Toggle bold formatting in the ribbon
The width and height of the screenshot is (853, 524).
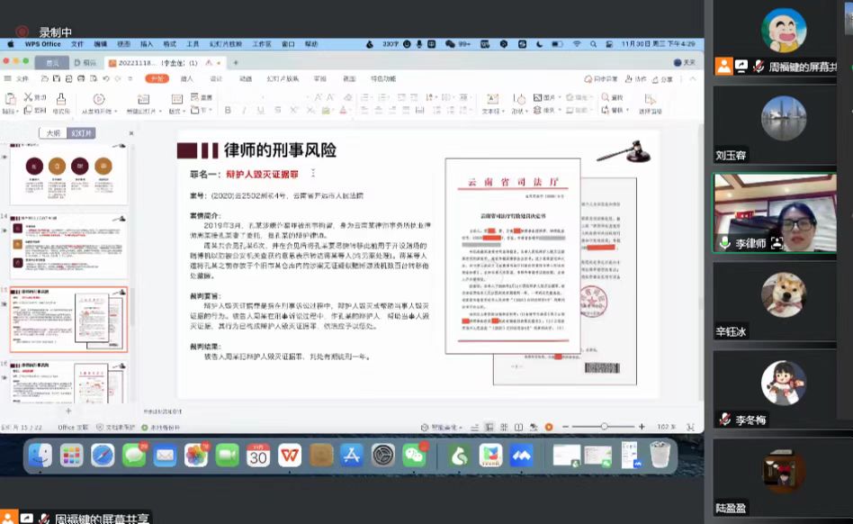pyautogui.click(x=228, y=111)
